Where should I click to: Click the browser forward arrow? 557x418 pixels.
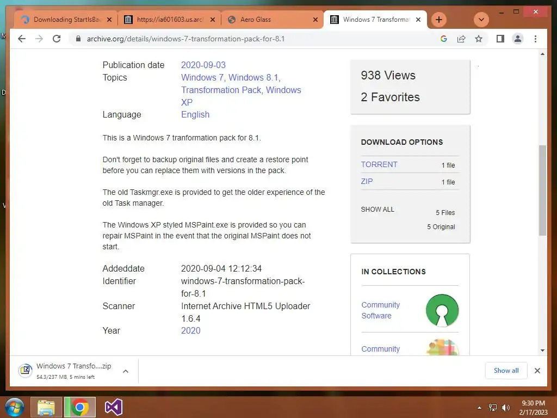(x=39, y=39)
